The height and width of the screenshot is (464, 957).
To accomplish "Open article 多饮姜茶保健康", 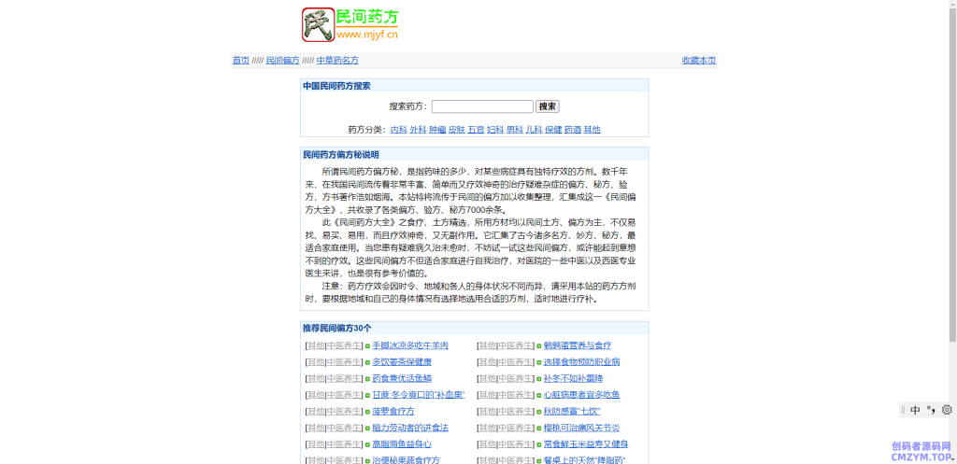I will pos(402,362).
